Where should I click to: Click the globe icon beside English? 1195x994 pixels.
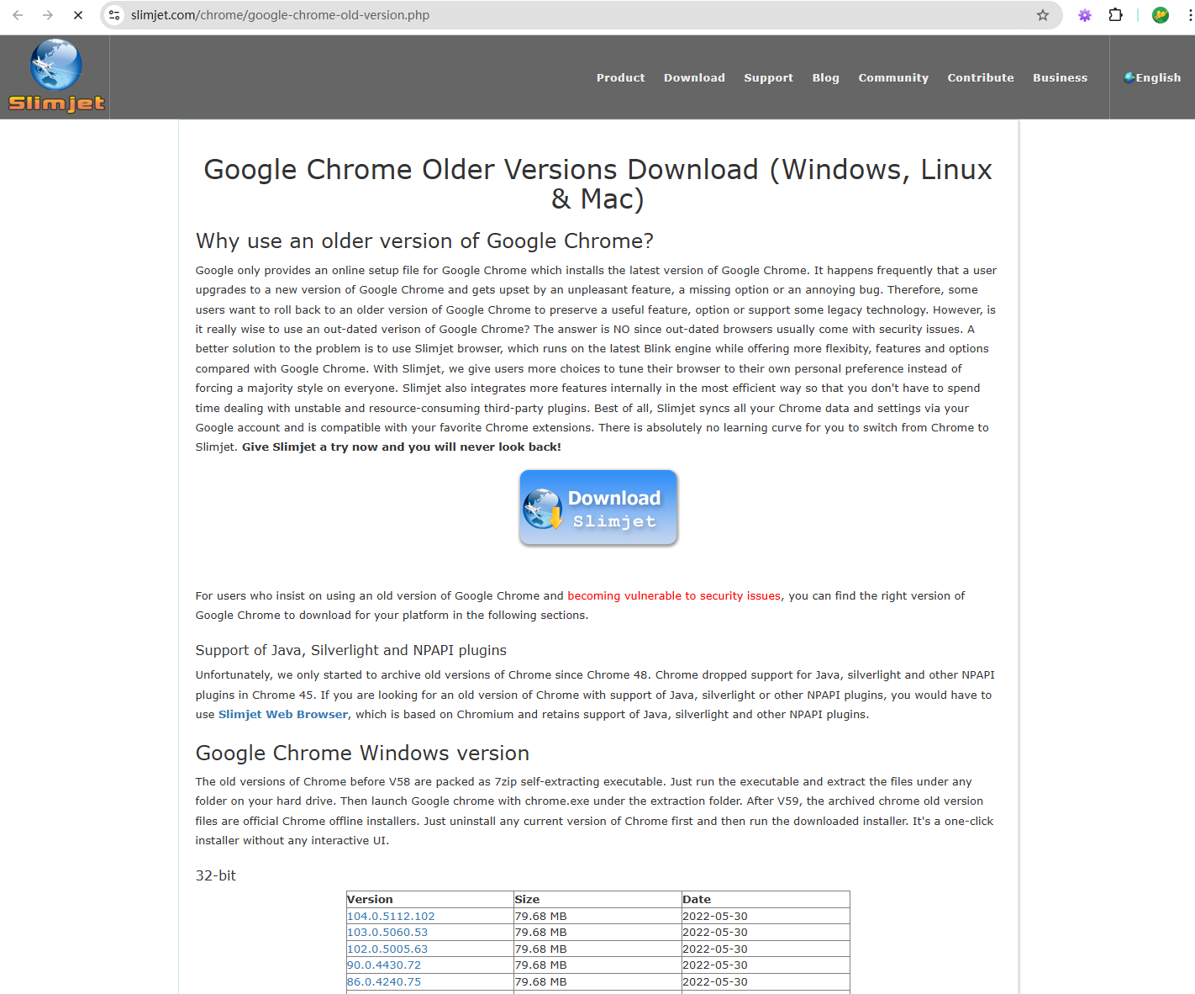1129,77
